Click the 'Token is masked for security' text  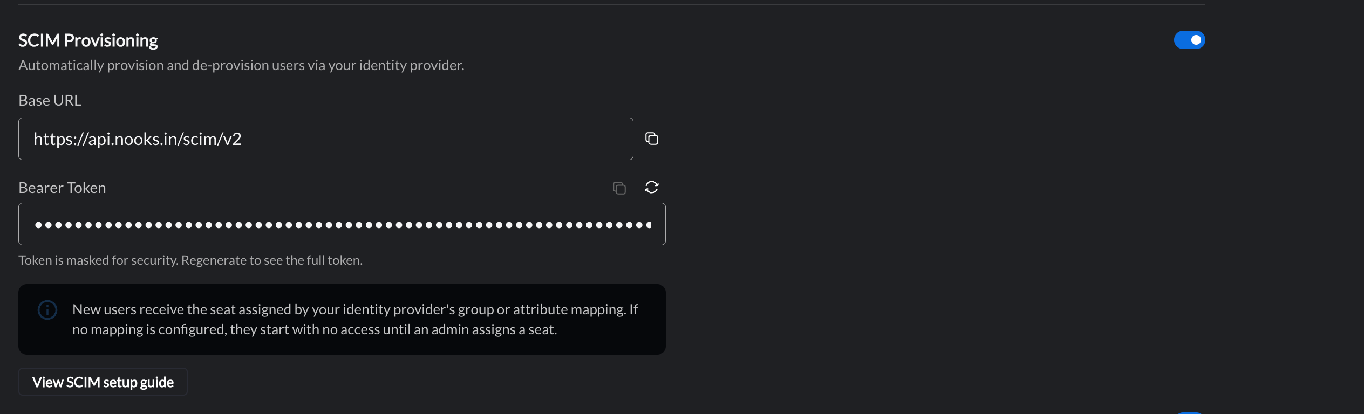click(x=98, y=260)
